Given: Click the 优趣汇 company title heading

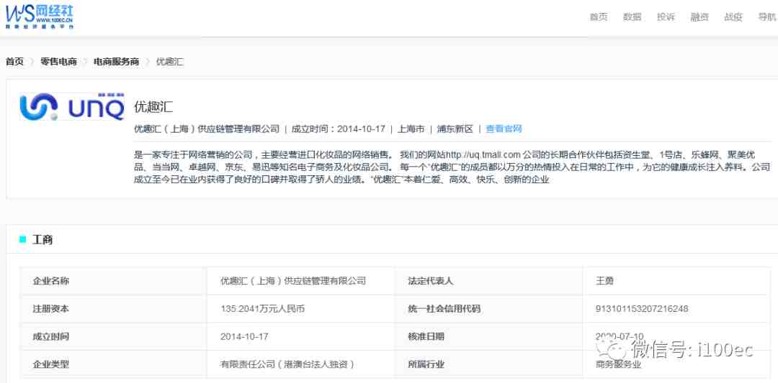Looking at the screenshot, I should (153, 107).
